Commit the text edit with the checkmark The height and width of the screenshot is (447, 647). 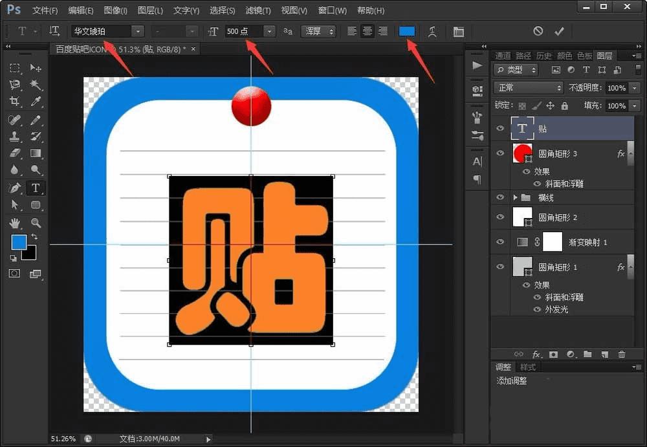(560, 31)
